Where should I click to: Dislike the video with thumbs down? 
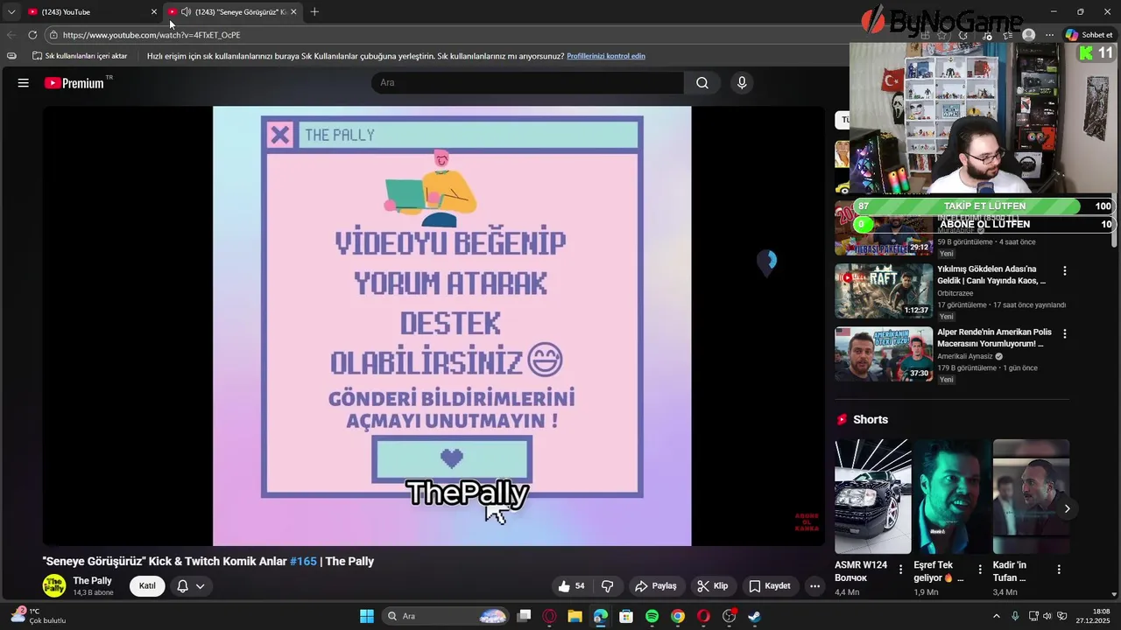(x=607, y=586)
